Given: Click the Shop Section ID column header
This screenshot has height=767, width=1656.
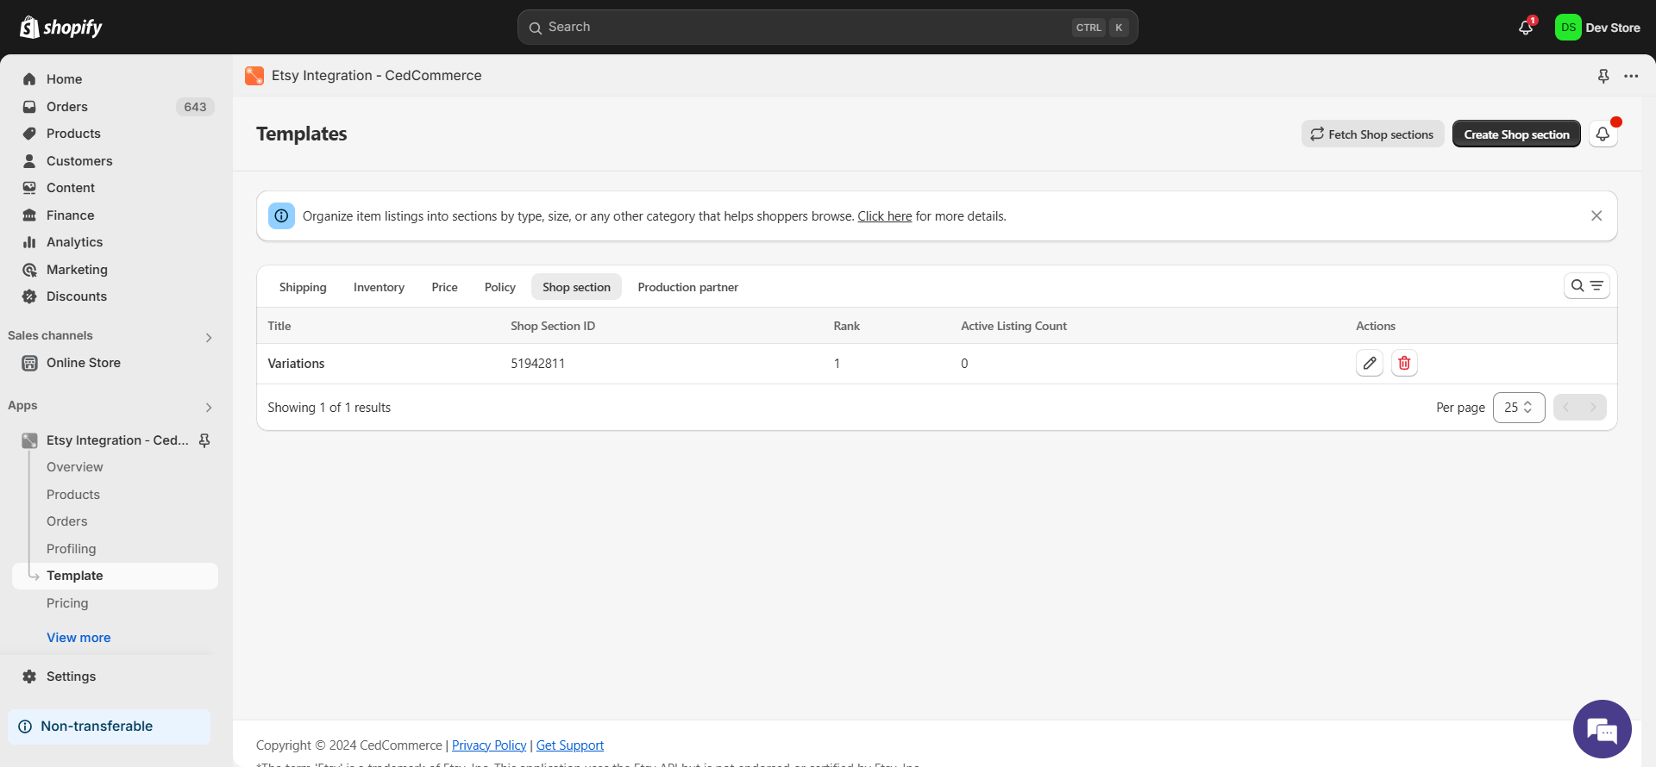Looking at the screenshot, I should point(553,326).
